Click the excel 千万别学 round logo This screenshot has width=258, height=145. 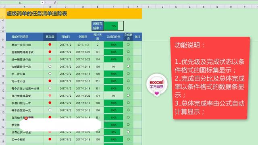(x=157, y=85)
